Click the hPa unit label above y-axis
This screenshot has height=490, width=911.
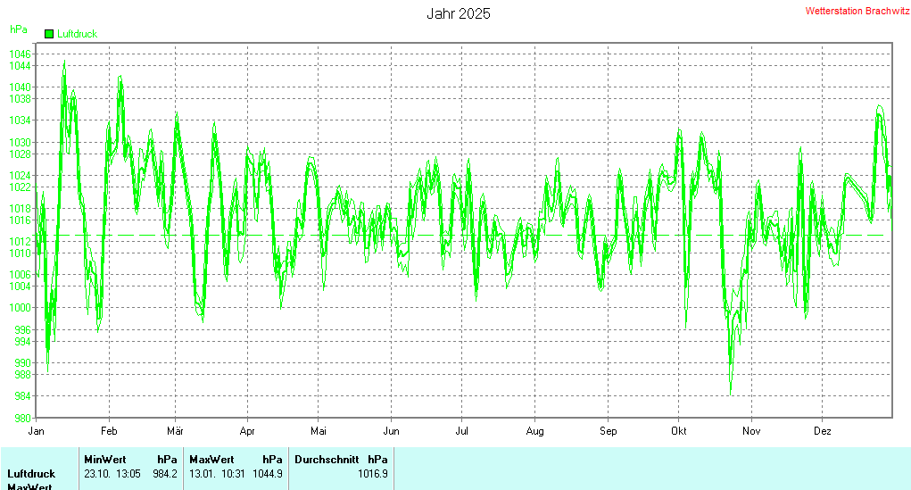[x=18, y=29]
